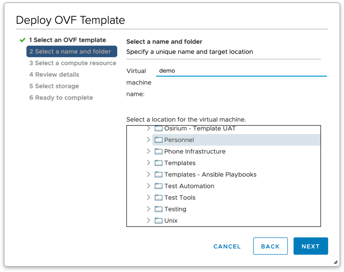
Task: Click the folder icon beside Phone Infrastructure
Action: (x=158, y=152)
